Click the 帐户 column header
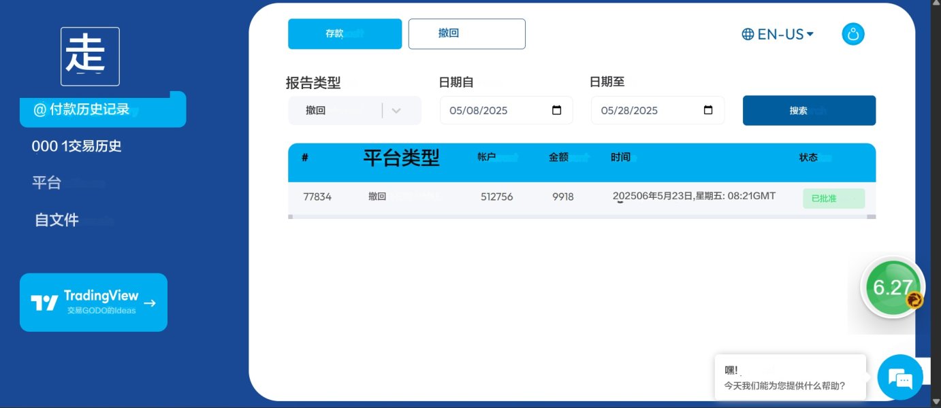The width and height of the screenshot is (941, 408). pyautogui.click(x=487, y=157)
